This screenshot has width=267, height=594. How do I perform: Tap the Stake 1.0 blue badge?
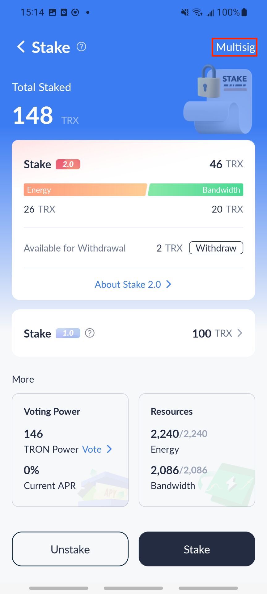click(x=68, y=333)
